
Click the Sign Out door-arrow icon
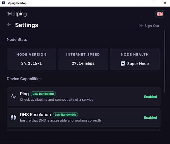[x=141, y=26]
